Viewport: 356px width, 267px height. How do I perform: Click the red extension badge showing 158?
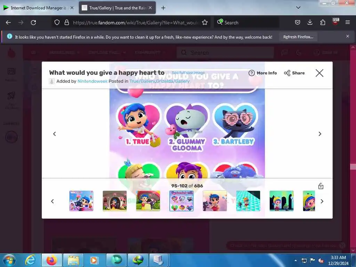pos(335,21)
